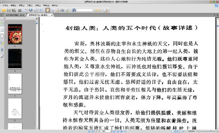Select the text selection tool icon
Image resolution: width=219 pixels, height=133 pixels.
click(57, 10)
